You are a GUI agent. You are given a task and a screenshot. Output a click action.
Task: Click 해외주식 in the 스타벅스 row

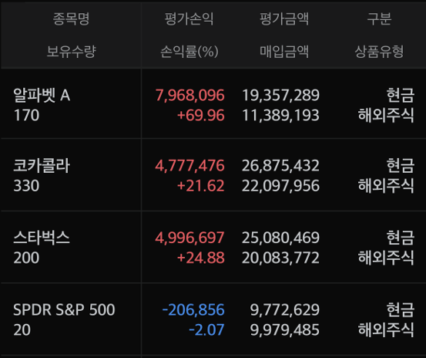386,258
